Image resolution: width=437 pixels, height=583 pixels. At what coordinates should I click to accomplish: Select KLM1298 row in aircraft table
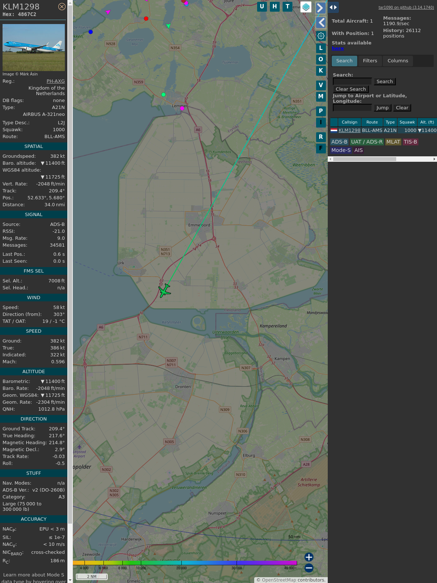383,130
